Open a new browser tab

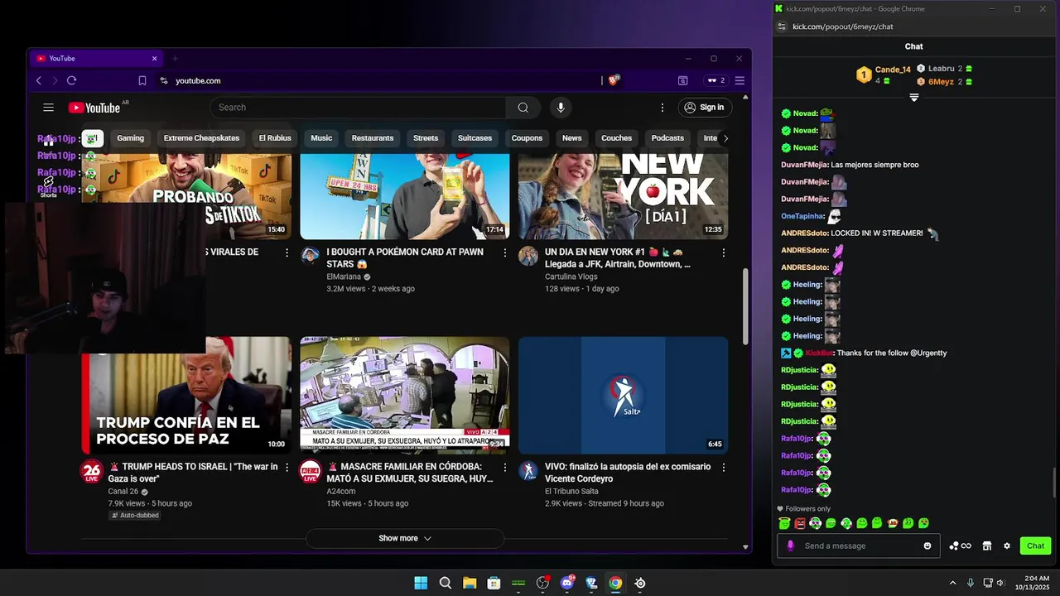[175, 59]
